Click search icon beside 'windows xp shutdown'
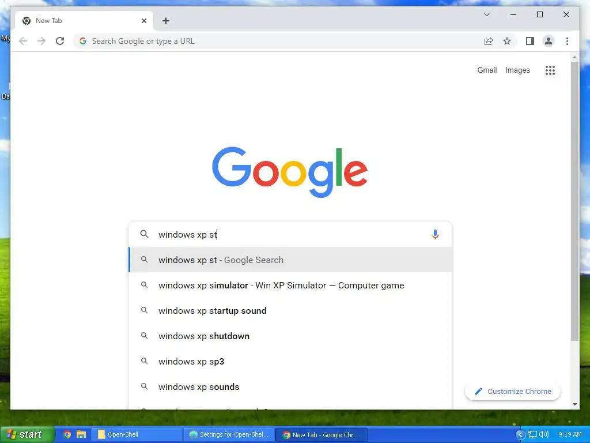The width and height of the screenshot is (590, 443). point(144,336)
